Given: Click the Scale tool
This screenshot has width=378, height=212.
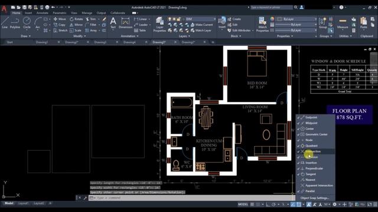Looking at the screenshot, I should [76, 31].
